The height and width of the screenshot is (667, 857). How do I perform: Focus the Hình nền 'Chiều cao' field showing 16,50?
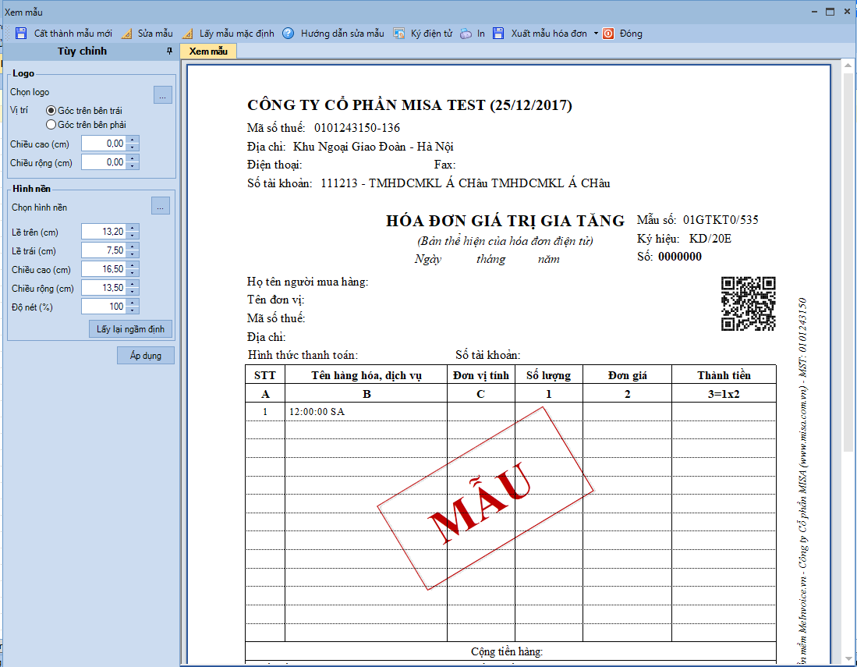pos(104,269)
